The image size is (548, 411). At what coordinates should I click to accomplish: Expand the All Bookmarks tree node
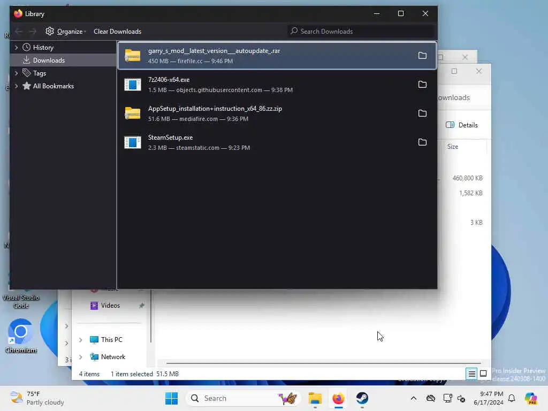17,86
